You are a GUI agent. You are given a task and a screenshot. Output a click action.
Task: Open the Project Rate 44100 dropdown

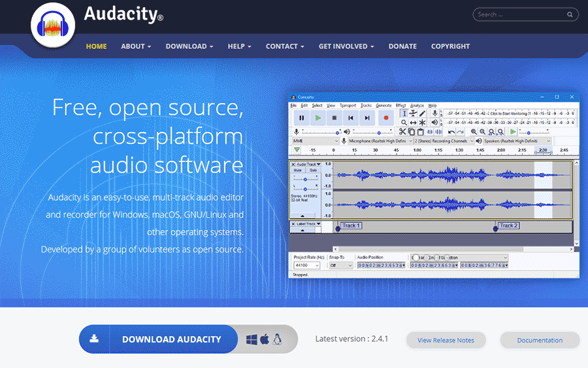[x=306, y=265]
